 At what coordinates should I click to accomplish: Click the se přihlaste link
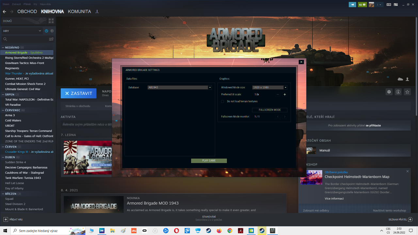373,125
